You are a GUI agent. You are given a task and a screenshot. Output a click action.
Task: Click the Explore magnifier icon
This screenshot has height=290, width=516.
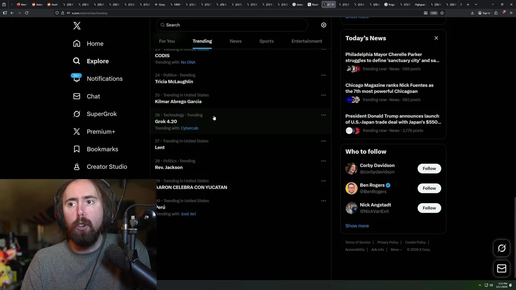point(77,61)
